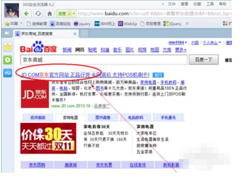Open the 六级 link in the top-right account bar
The image size is (248, 183).
(195, 43)
